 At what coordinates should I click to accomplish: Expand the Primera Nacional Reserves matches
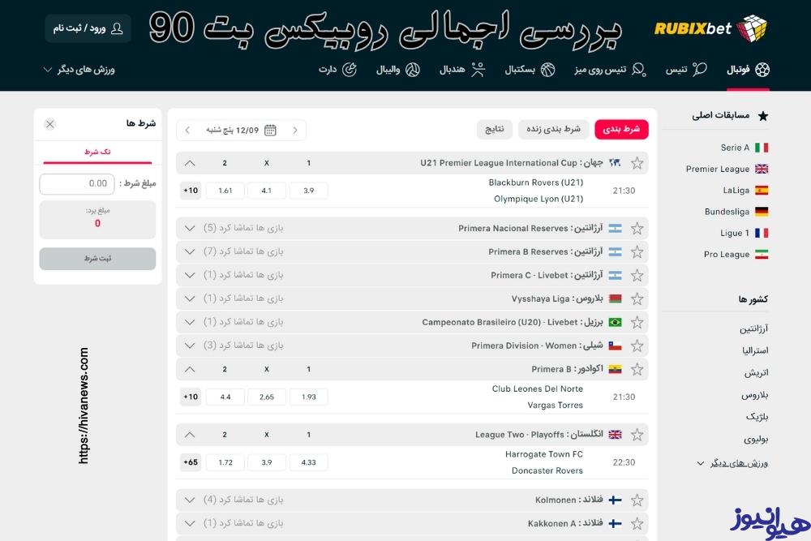point(190,228)
